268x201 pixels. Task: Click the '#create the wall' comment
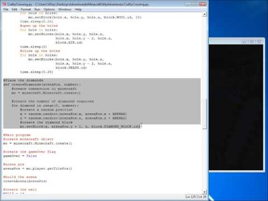click(x=20, y=189)
